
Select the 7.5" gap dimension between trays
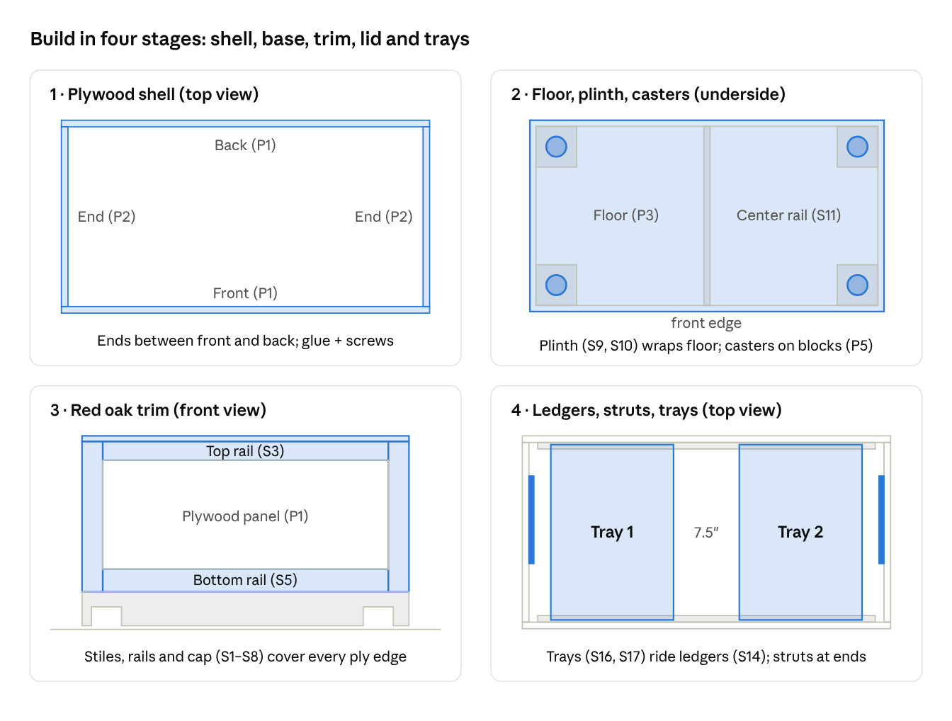coord(706,533)
